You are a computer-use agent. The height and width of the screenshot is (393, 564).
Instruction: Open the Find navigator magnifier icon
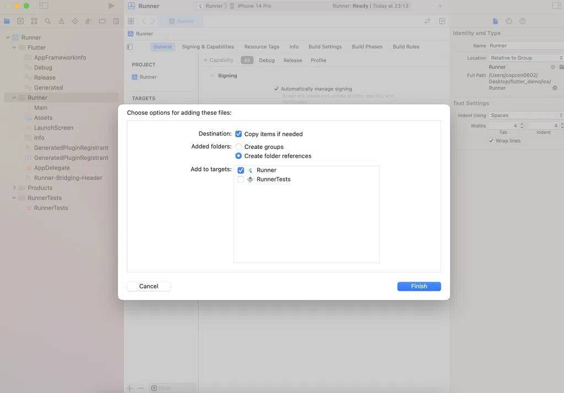(x=48, y=21)
